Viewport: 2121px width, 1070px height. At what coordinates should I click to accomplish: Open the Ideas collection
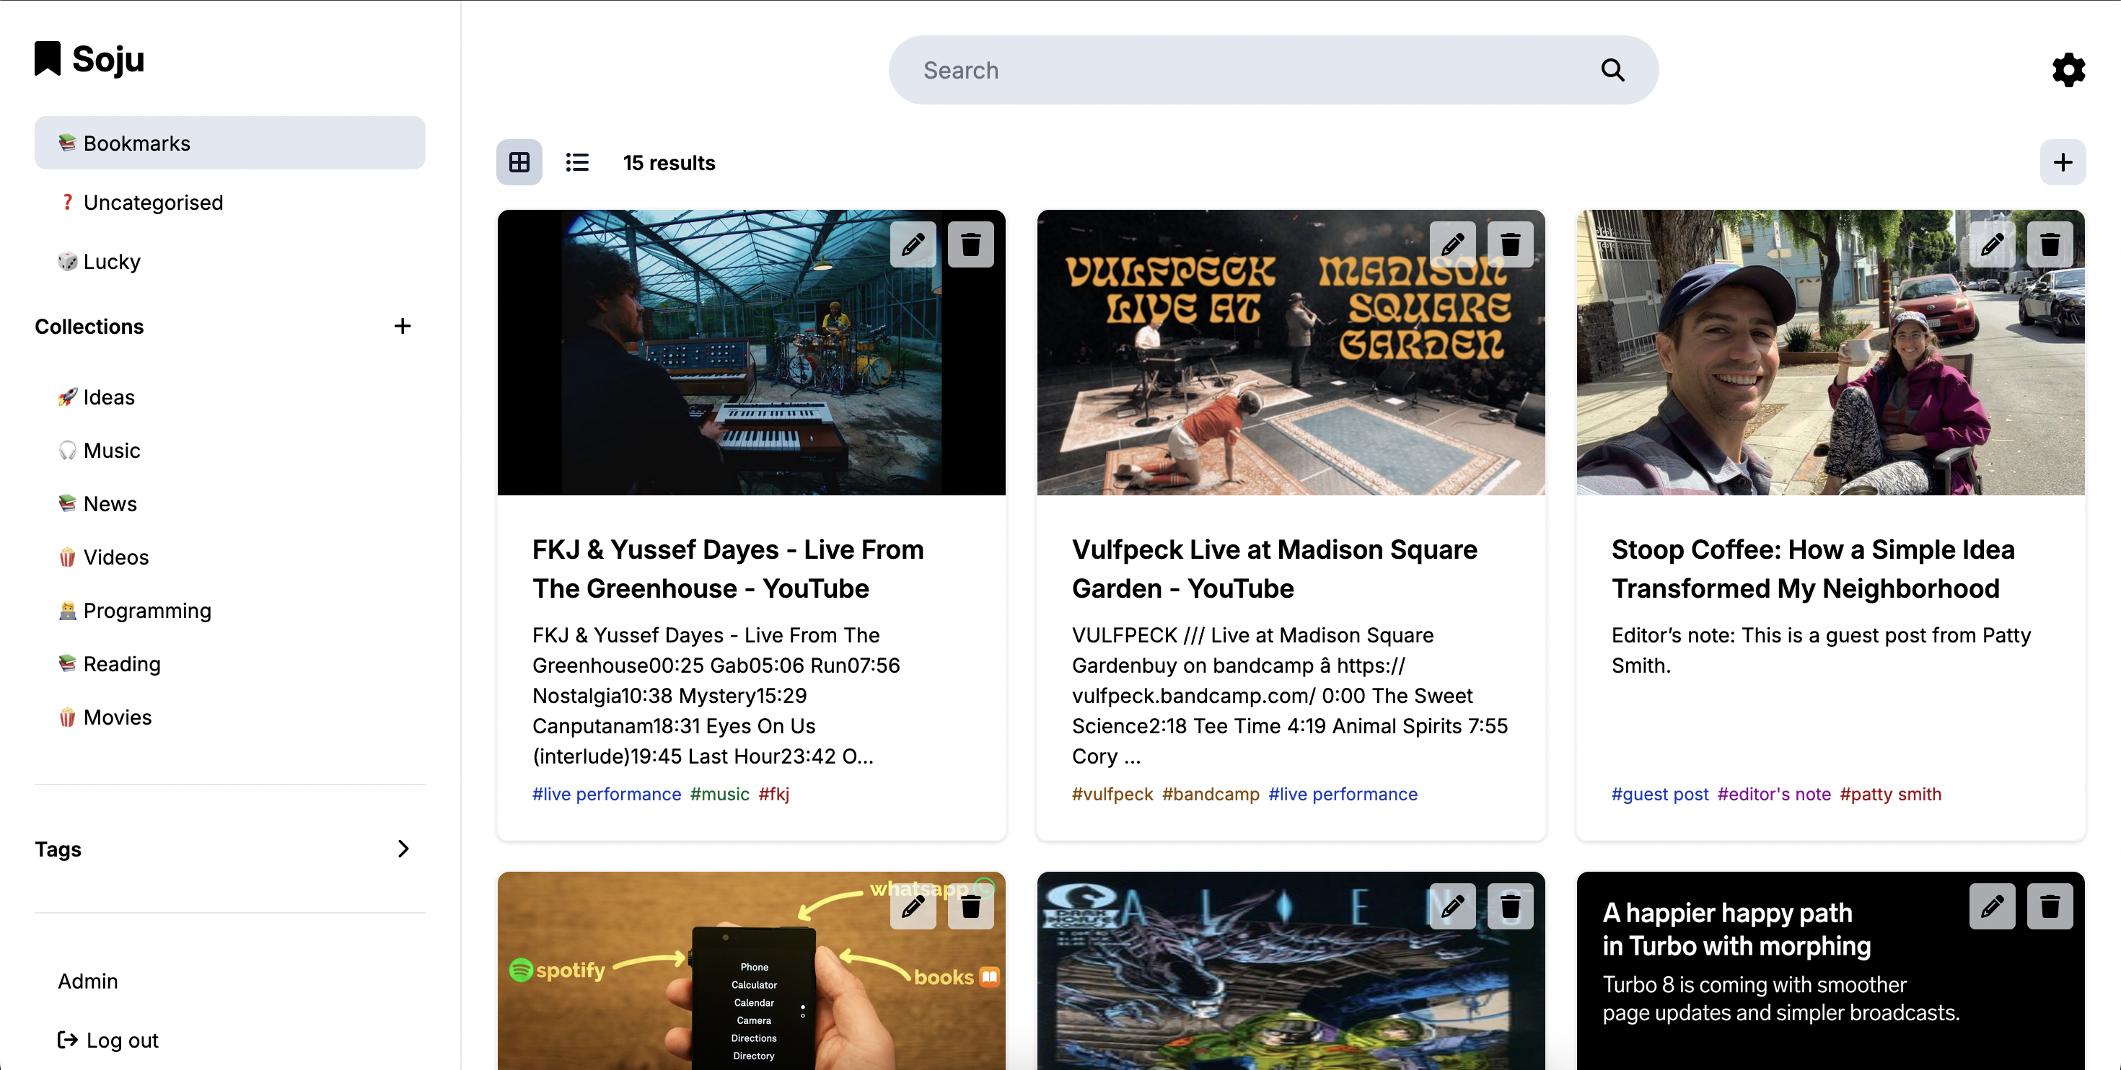229,397
